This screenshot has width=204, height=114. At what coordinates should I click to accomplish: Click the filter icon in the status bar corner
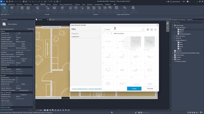click(x=201, y=113)
